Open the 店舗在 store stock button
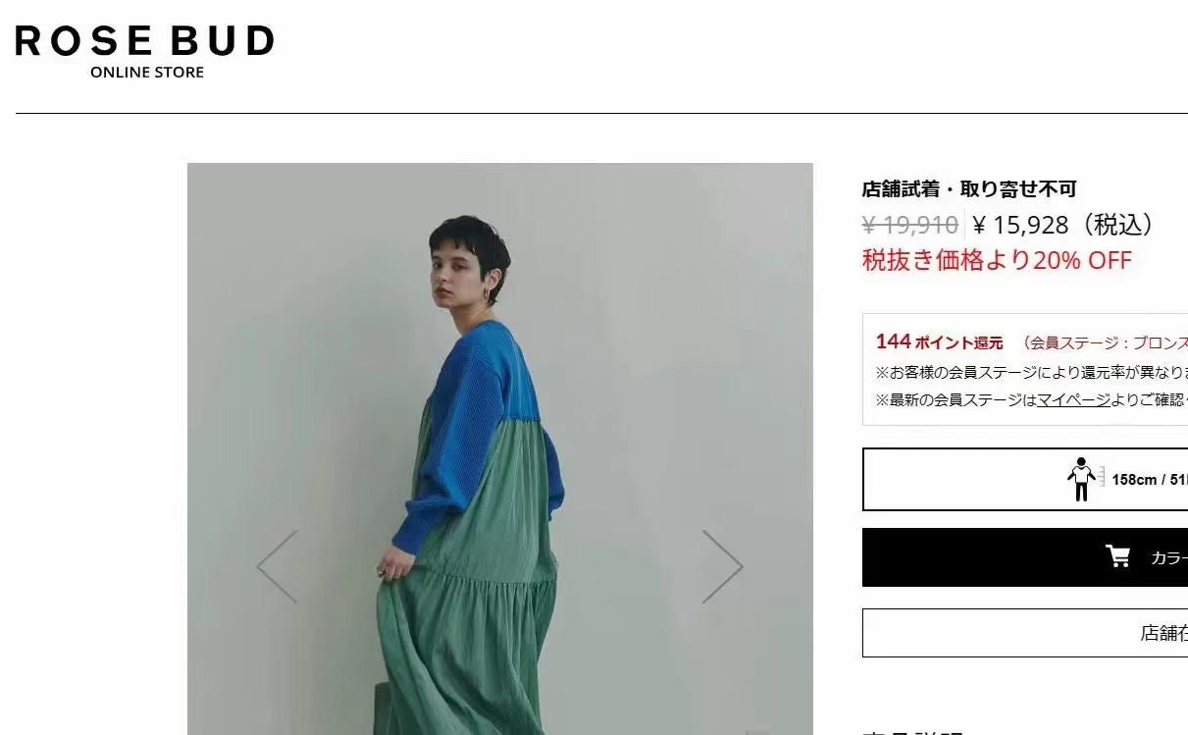Screen dimensions: 1188x735 (x=1025, y=633)
